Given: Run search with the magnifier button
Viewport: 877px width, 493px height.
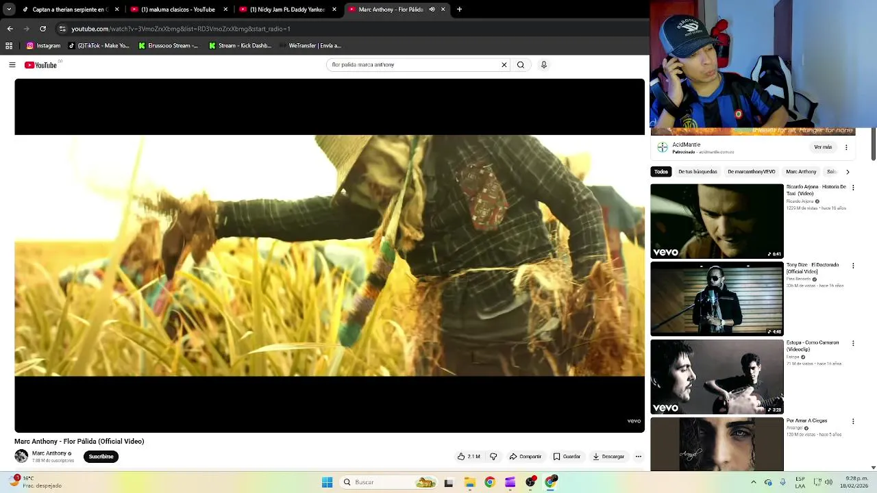Looking at the screenshot, I should (521, 64).
